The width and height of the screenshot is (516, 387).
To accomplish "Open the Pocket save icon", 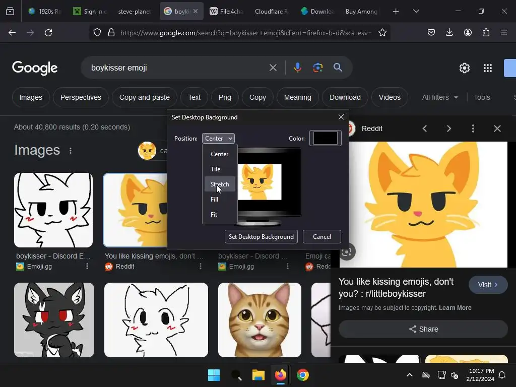I will (x=431, y=33).
